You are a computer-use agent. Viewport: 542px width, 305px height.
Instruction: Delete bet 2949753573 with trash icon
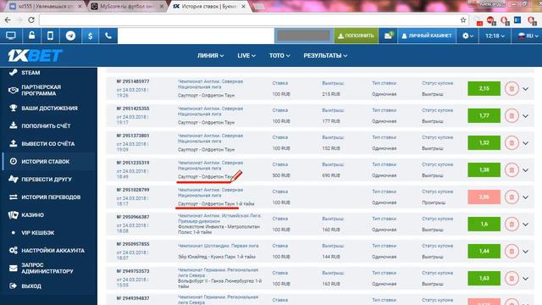[x=512, y=279]
